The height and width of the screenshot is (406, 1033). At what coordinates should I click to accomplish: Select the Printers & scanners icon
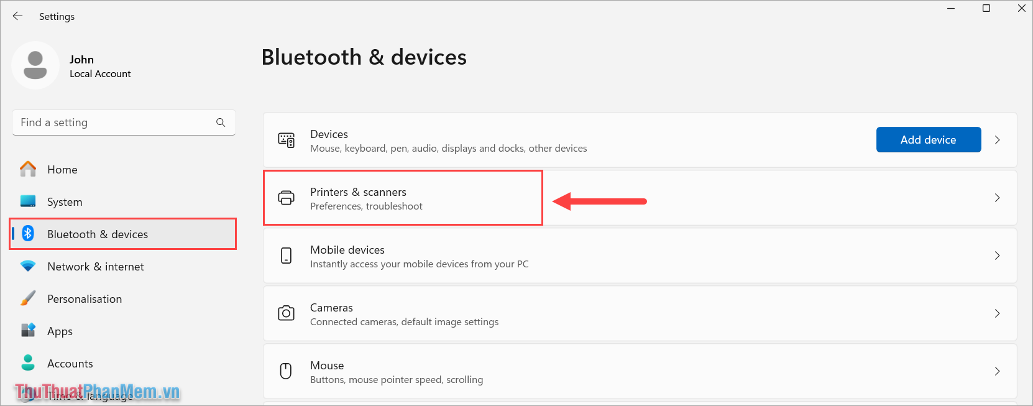[286, 198]
